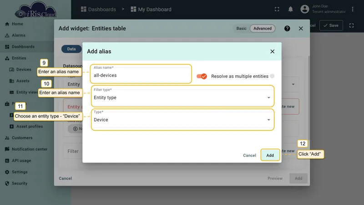
Task: Click the Entities icon in the sidebar
Action: (x=7, y=58)
